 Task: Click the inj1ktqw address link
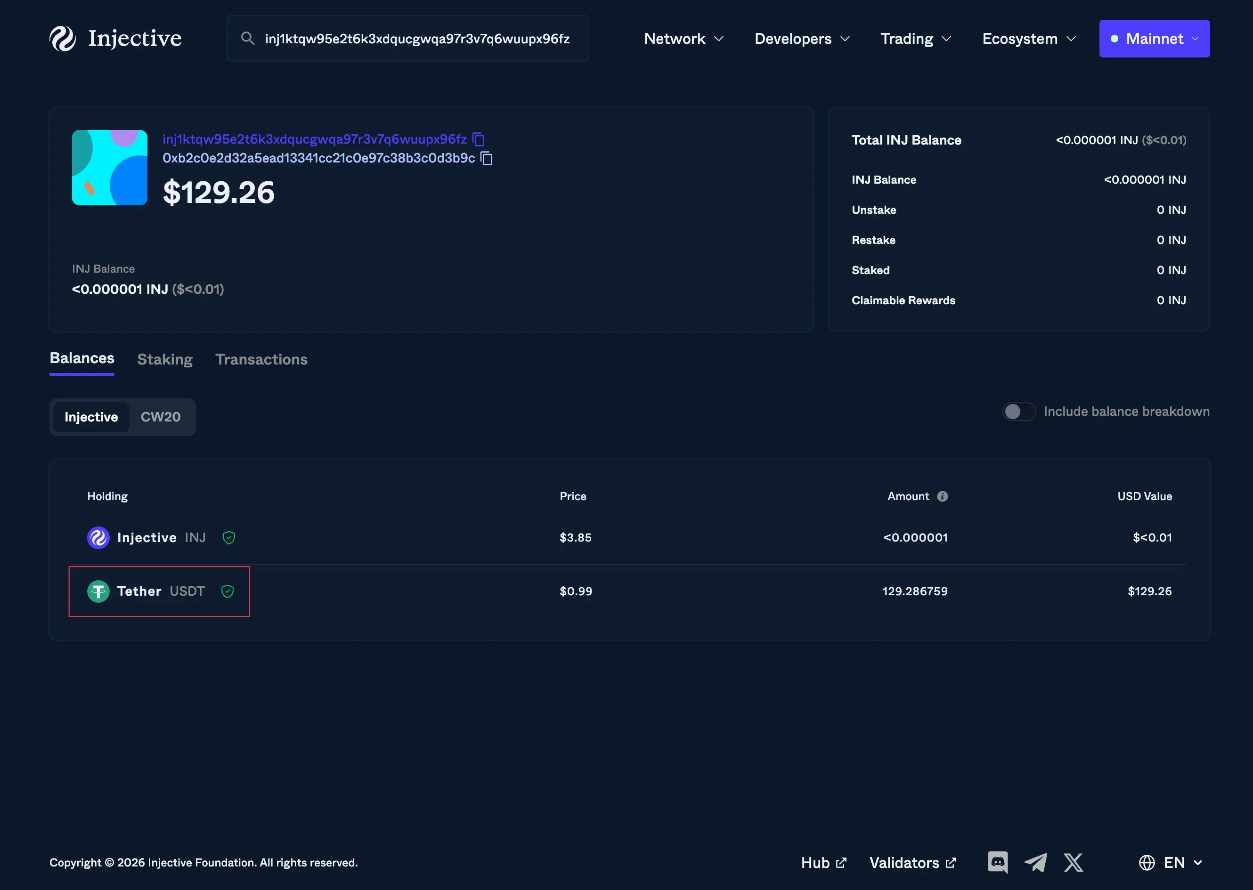click(x=315, y=139)
